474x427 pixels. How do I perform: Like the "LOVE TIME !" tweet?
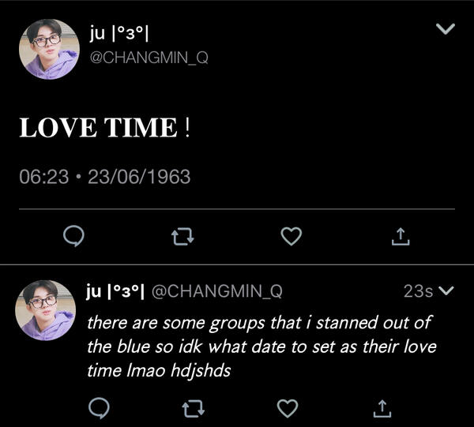click(x=292, y=236)
